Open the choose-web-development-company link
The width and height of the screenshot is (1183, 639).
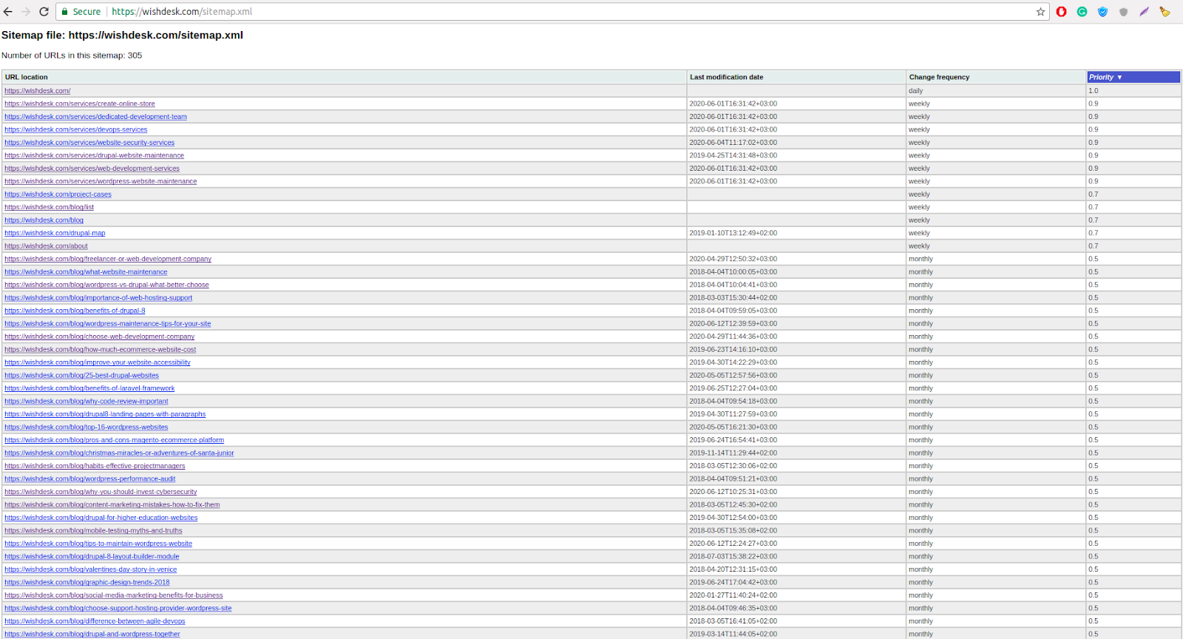pyautogui.click(x=100, y=337)
